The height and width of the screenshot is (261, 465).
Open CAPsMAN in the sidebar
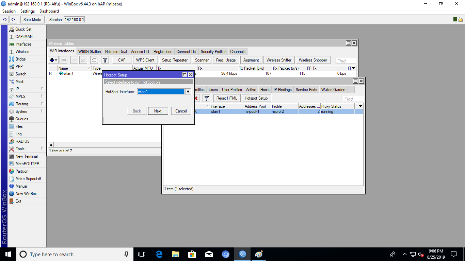tap(24, 37)
